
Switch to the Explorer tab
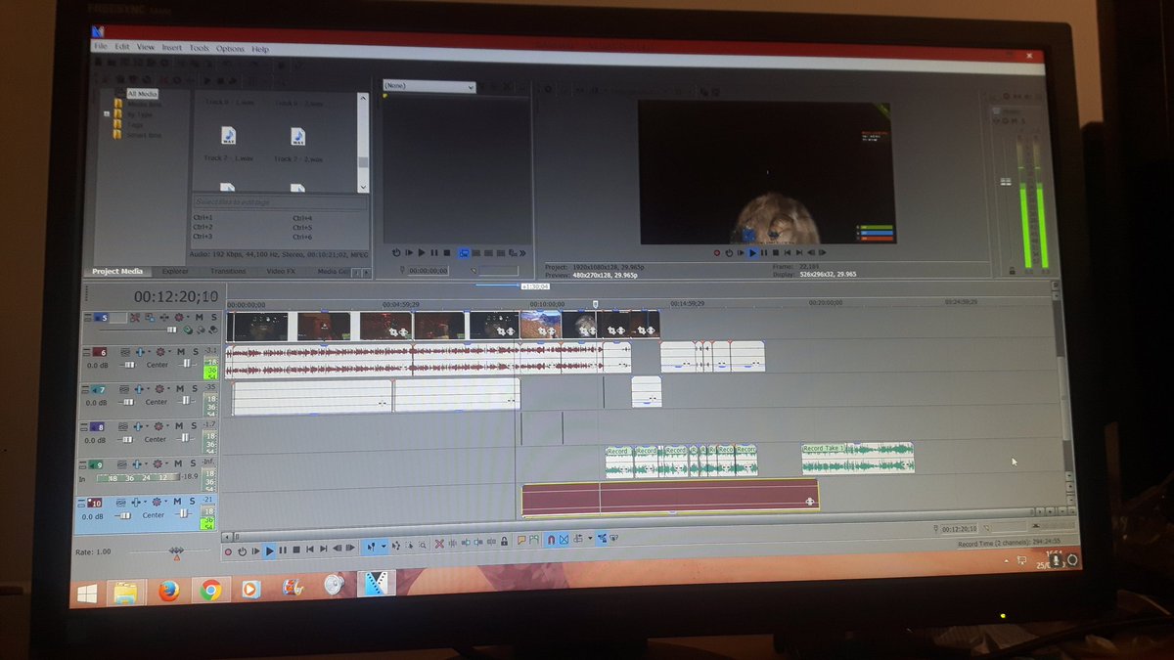[175, 271]
